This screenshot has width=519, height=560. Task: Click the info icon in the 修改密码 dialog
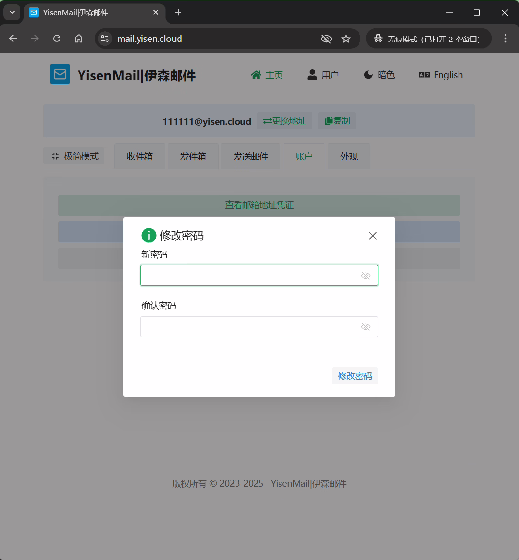click(149, 235)
